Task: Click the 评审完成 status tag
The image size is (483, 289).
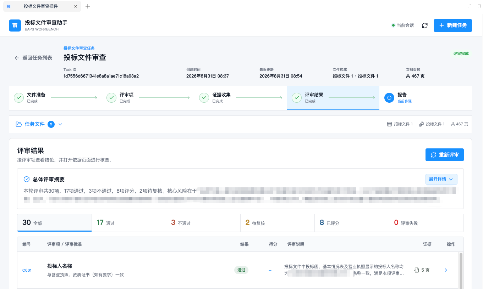Action: [x=461, y=53]
